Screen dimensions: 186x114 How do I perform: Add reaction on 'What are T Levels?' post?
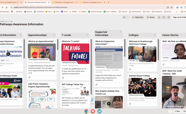tap(63, 78)
